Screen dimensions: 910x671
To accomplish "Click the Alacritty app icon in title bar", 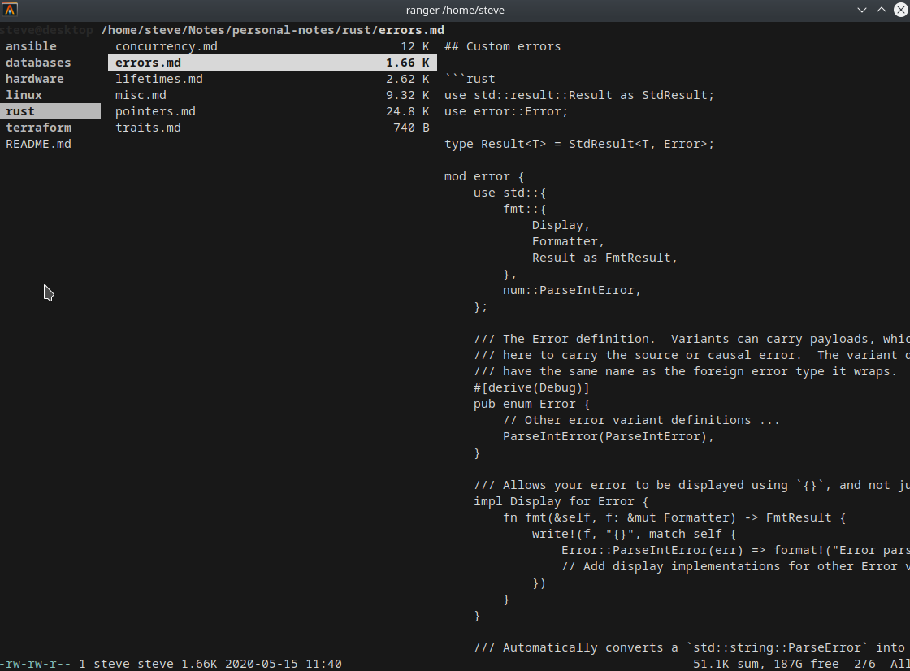I will (10, 10).
